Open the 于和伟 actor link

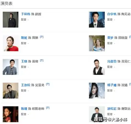[26, 14]
